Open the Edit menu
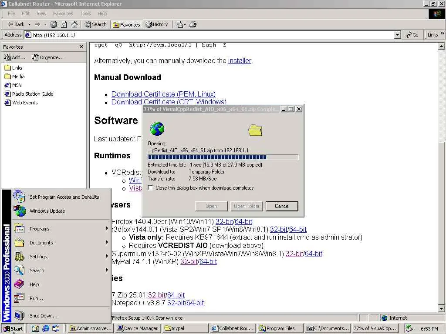This screenshot has height=334, width=446. pyautogui.click(x=26, y=13)
